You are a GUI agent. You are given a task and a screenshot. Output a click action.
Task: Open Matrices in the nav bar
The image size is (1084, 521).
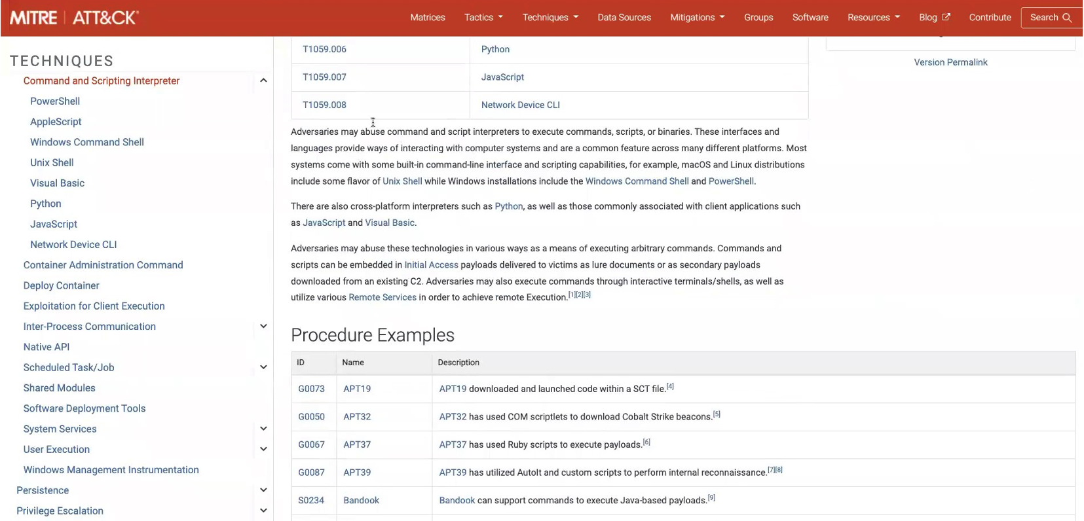(x=428, y=18)
